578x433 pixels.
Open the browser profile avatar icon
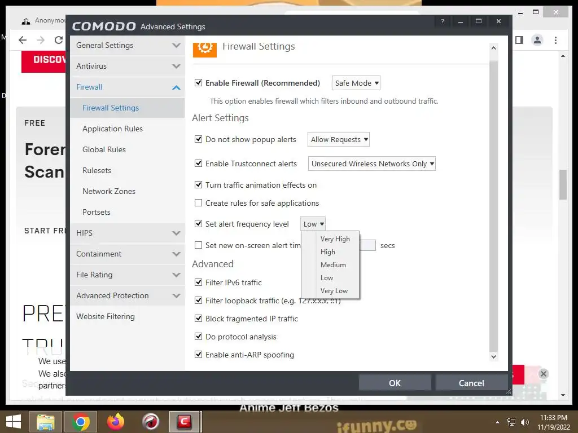coord(537,40)
